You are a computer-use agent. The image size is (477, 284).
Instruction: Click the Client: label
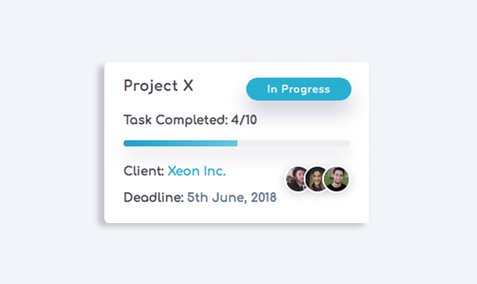coord(144,171)
